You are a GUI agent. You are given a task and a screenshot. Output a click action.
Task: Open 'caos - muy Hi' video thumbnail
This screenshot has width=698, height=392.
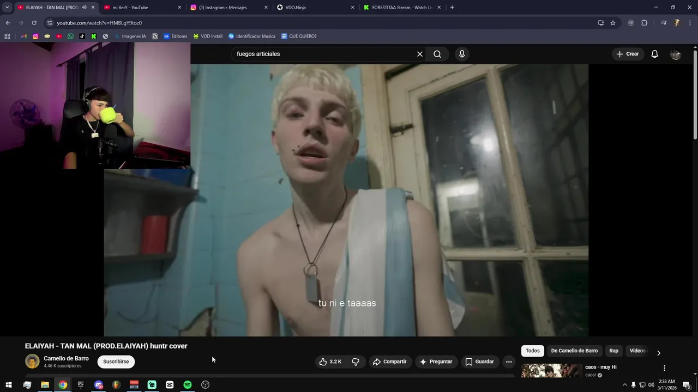(551, 371)
